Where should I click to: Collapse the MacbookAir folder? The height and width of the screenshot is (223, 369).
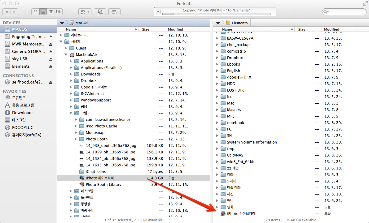(66, 55)
